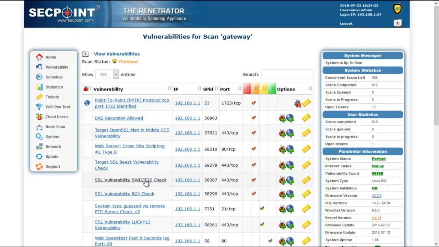Sort by the Vulnerability column
The height and width of the screenshot is (247, 439).
pos(132,89)
